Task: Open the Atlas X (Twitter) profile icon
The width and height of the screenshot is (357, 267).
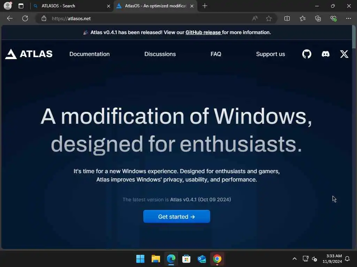Action: pos(344,54)
